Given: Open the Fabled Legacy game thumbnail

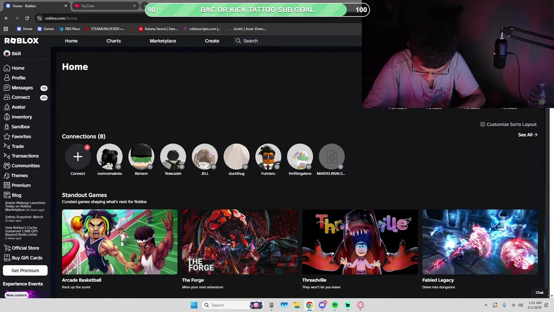Looking at the screenshot, I should pos(480,242).
